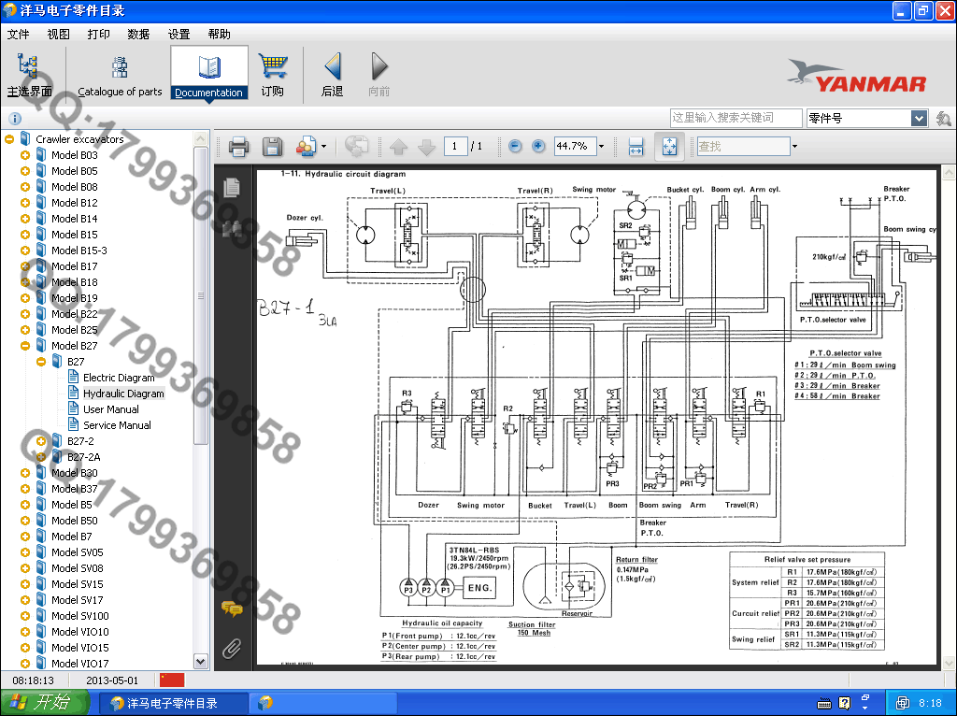
Task: Open the comments panel icon
Action: (x=231, y=609)
